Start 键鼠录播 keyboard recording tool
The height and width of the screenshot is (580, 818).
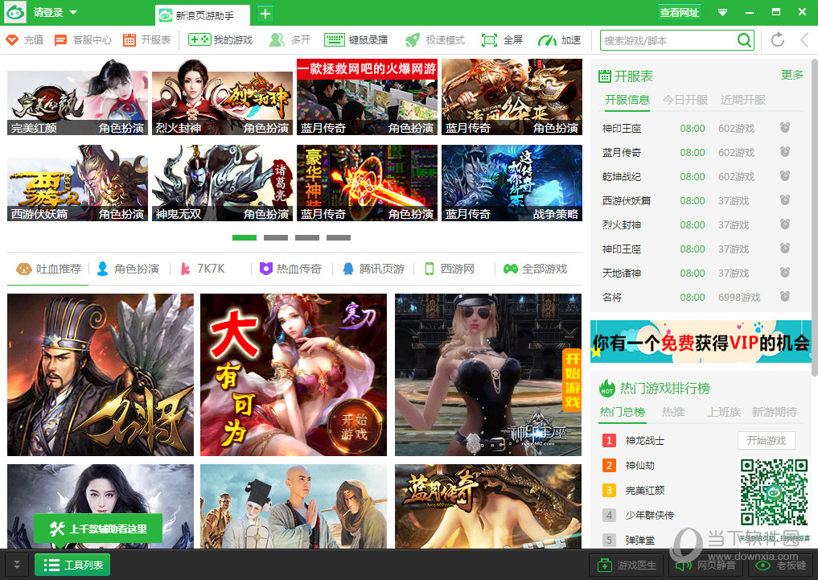click(x=356, y=40)
